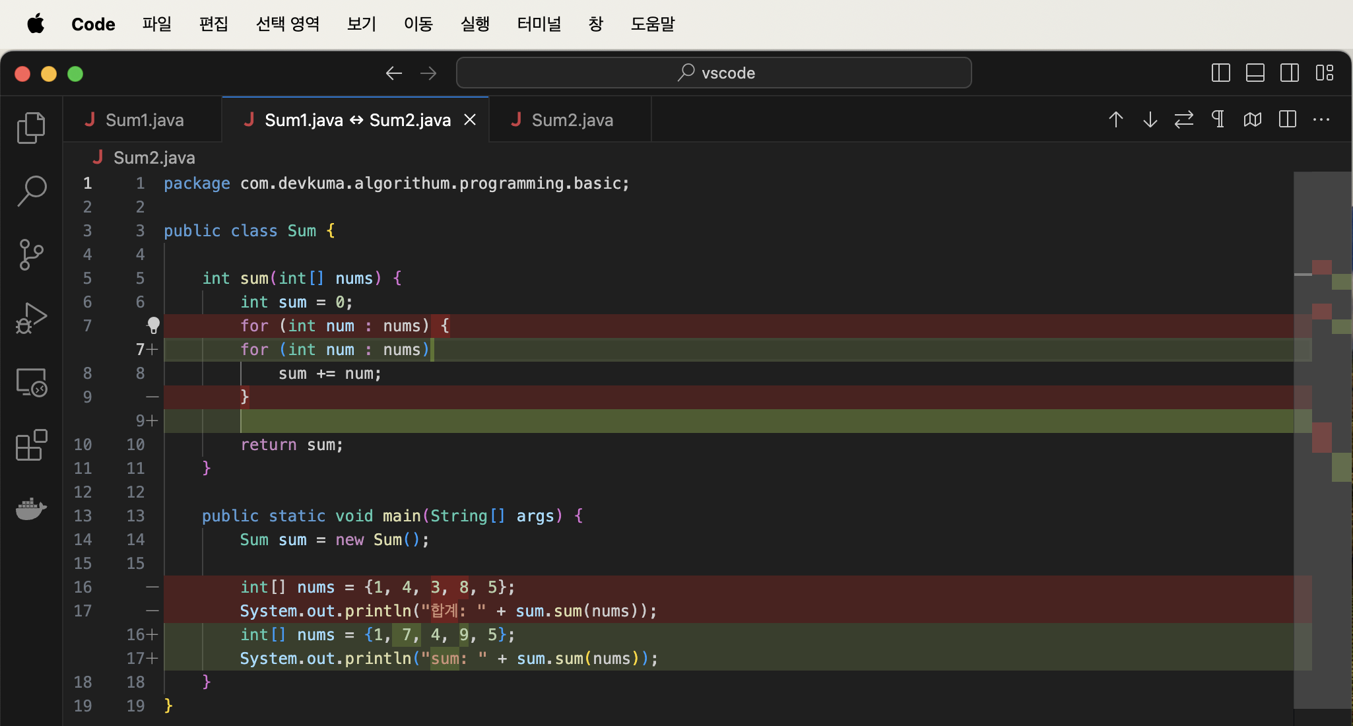Close the Sum1.java ↔ Sum2.java diff tab

pos(470,119)
